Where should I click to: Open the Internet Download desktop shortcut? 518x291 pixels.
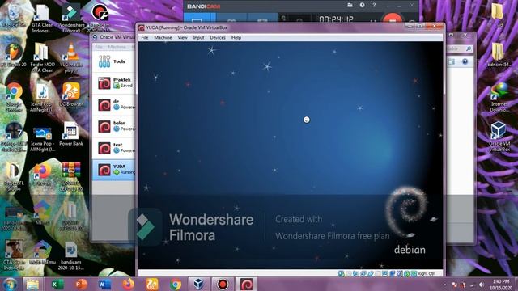pyautogui.click(x=499, y=98)
